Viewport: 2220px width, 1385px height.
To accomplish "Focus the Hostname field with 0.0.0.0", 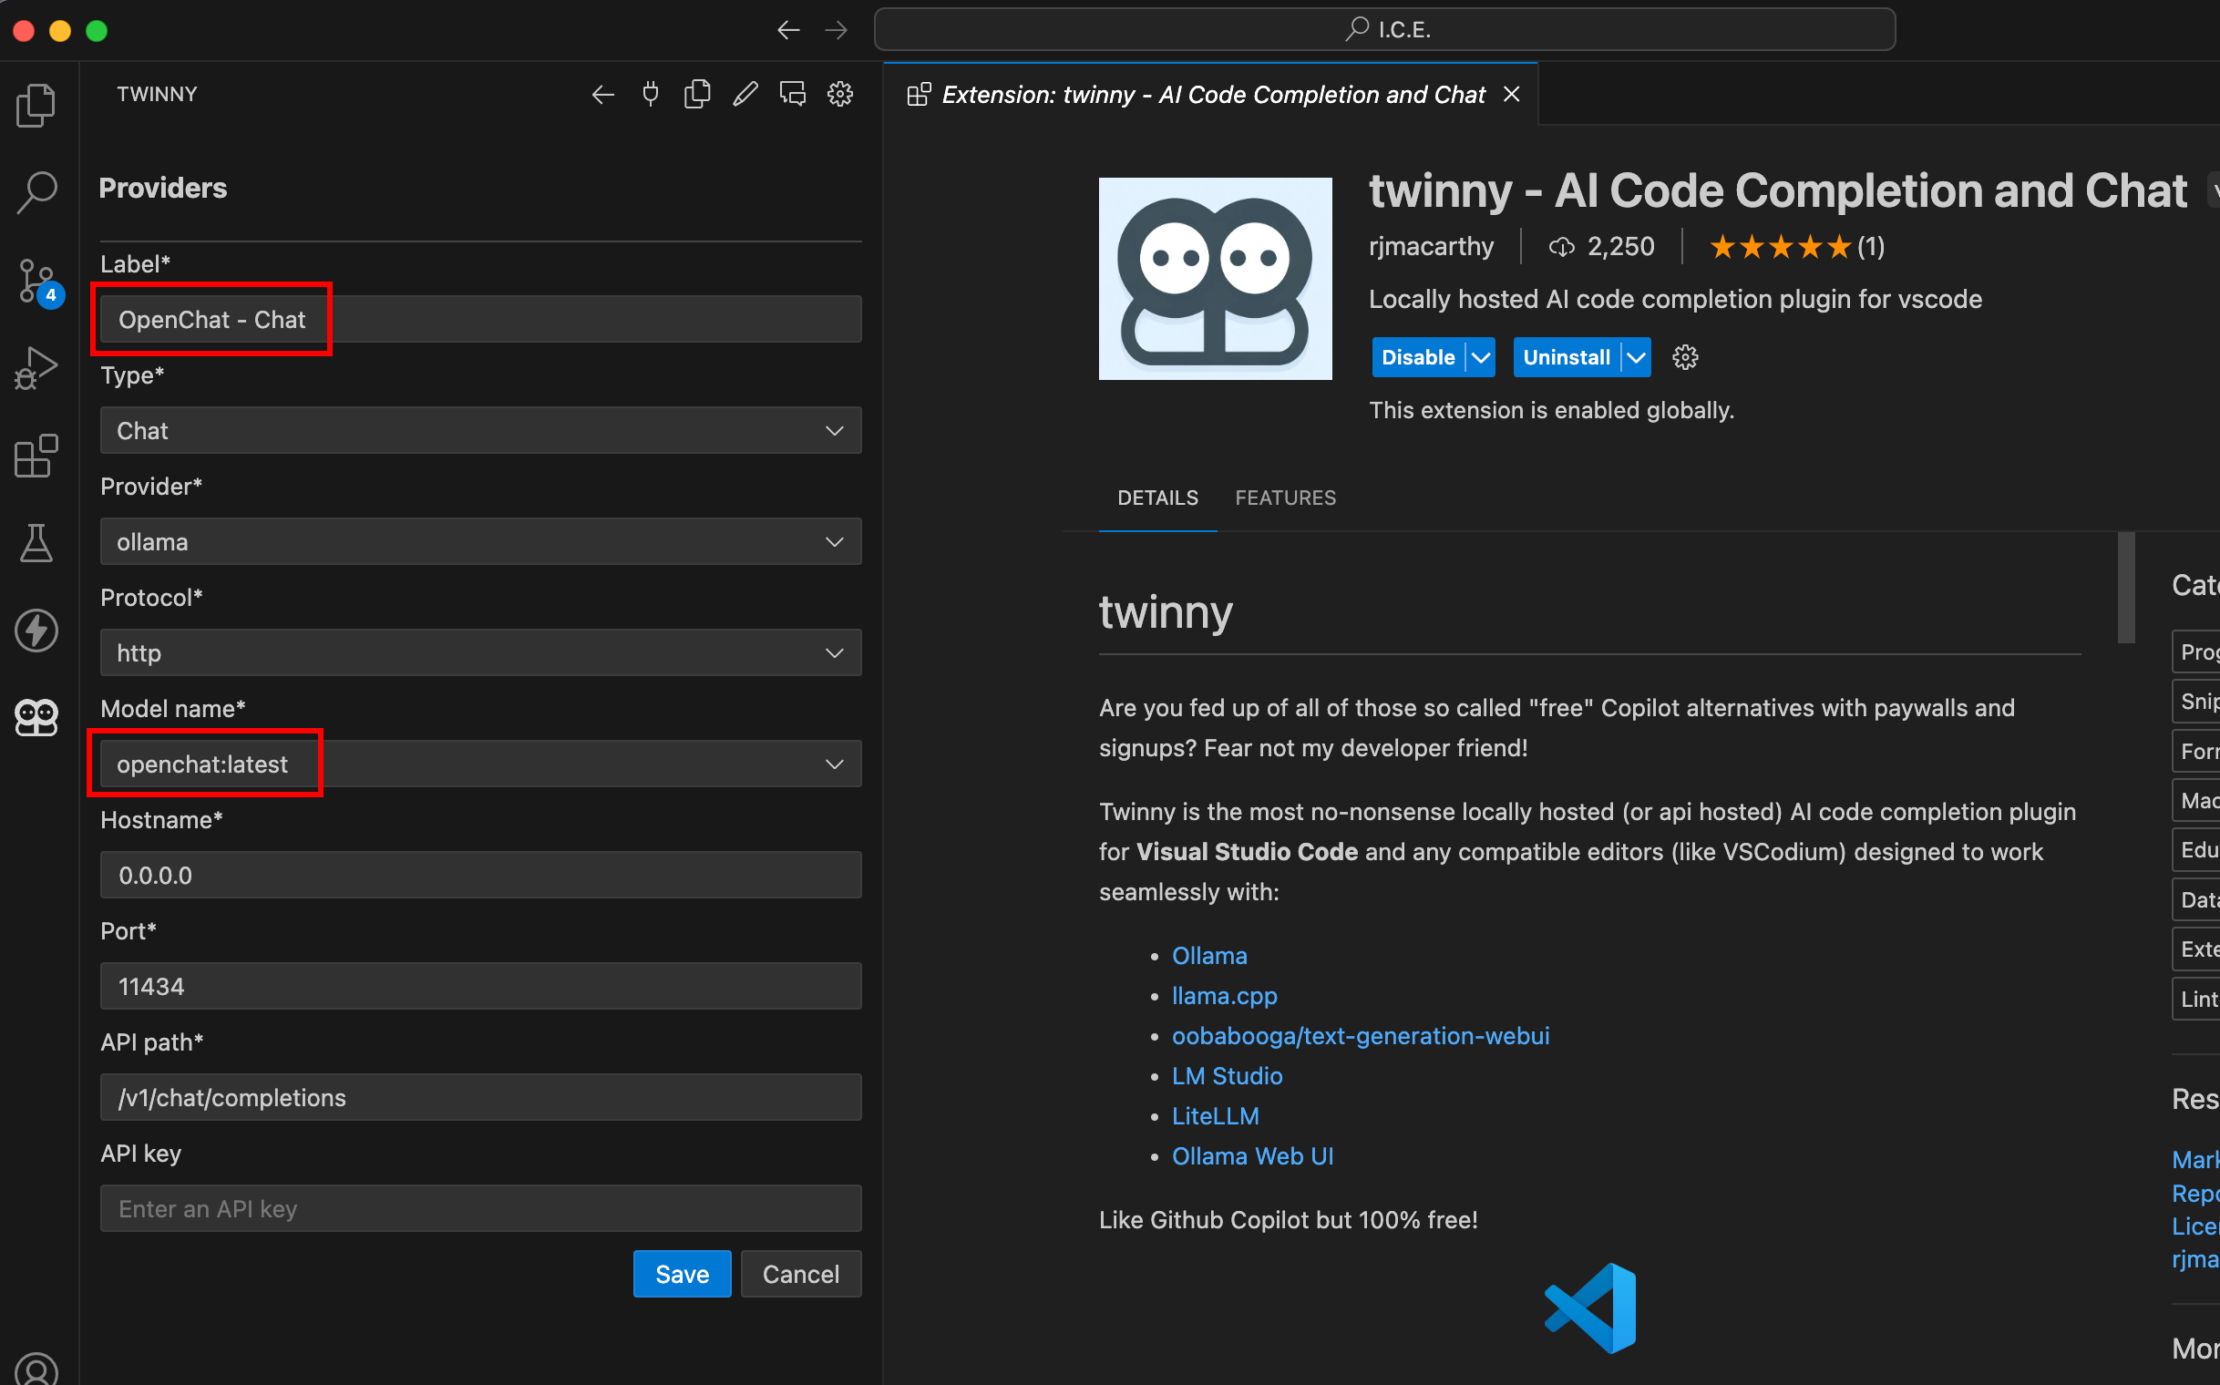I will tap(481, 875).
